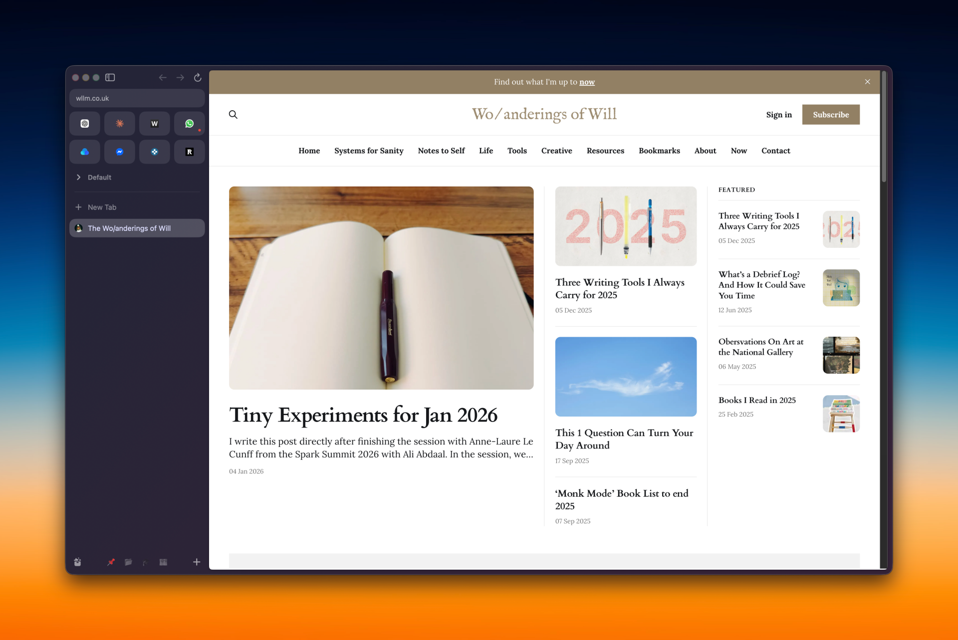958x640 pixels.
Task: Expand the Default folder in sidebar
Action: [79, 177]
